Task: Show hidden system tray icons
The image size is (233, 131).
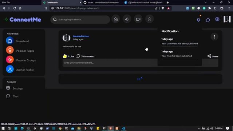Action: pos(199,128)
